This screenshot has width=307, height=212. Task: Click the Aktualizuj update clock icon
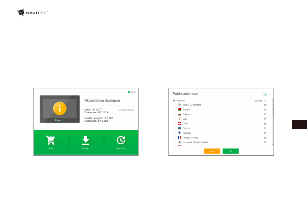coord(121,140)
